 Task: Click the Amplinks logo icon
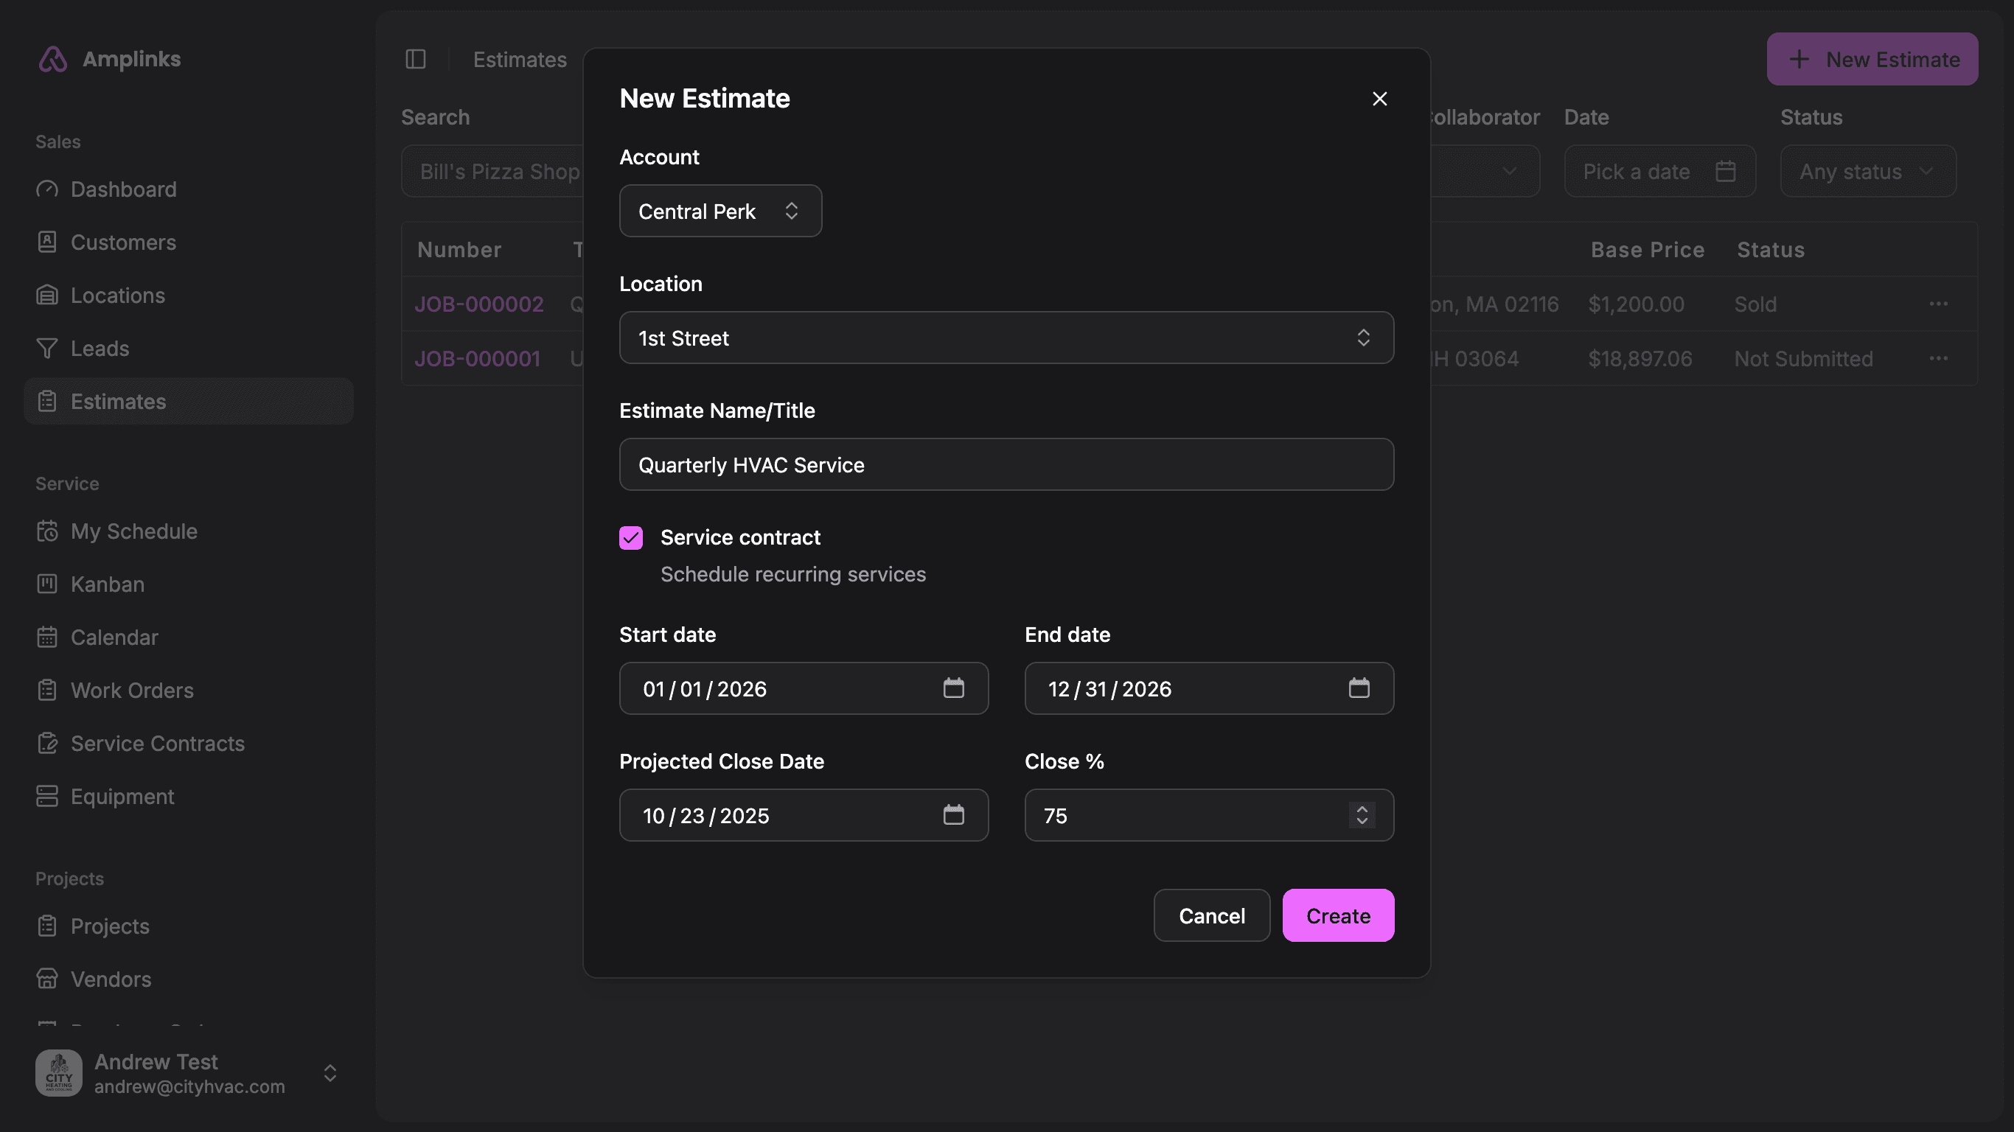[x=52, y=59]
